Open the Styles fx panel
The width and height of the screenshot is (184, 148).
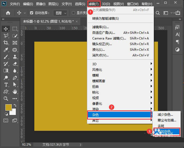177,28
